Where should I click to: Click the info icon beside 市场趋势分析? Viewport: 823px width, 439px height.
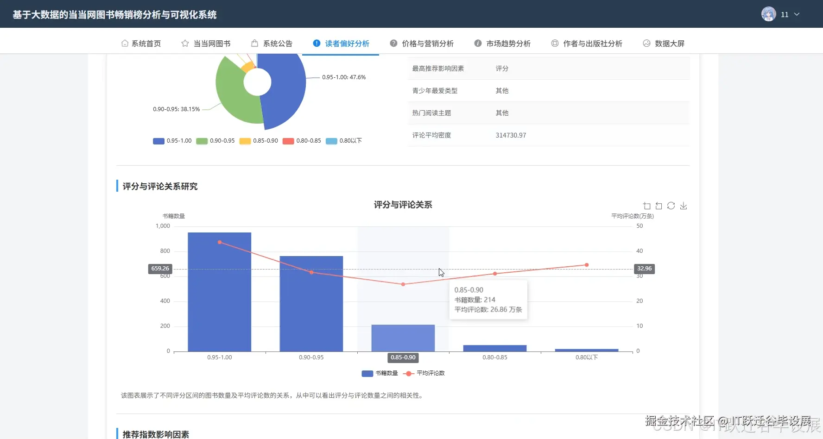click(478, 43)
